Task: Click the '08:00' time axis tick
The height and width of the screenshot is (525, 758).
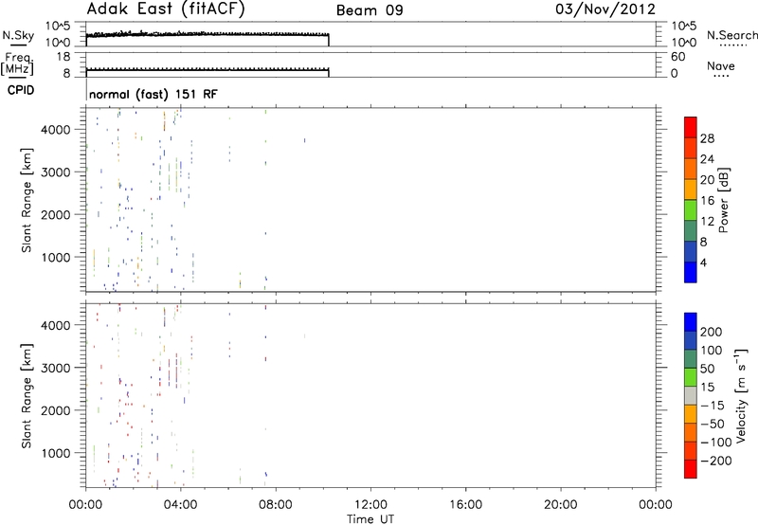Action: [276, 505]
